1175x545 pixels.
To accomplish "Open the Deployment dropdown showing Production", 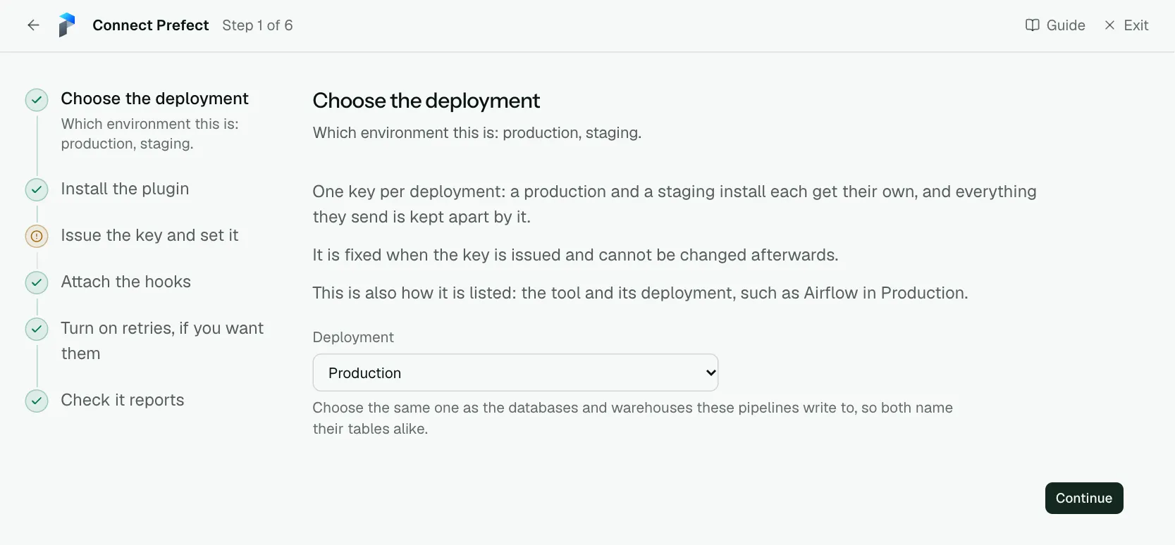I will coord(515,372).
